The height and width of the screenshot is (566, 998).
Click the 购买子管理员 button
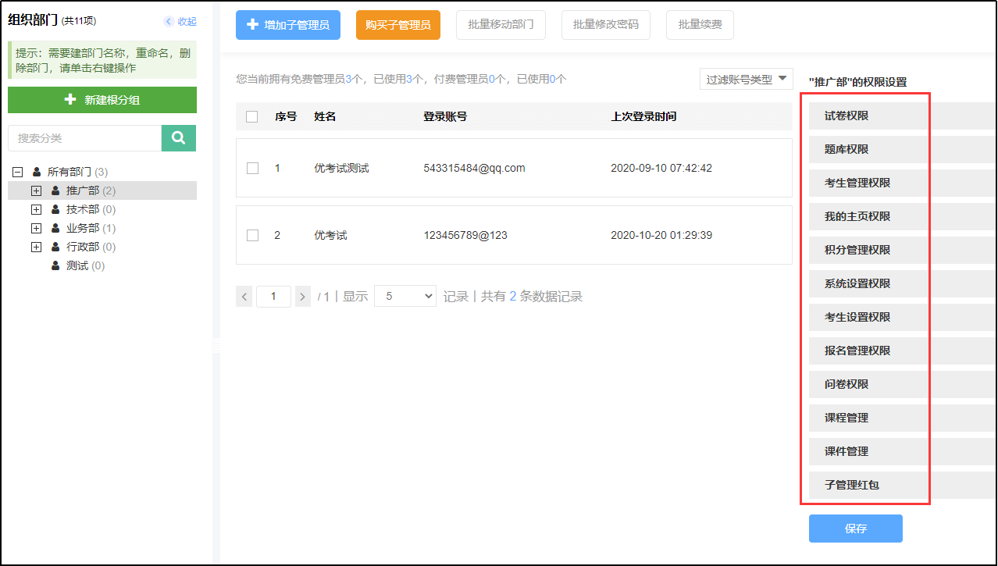coord(398,25)
